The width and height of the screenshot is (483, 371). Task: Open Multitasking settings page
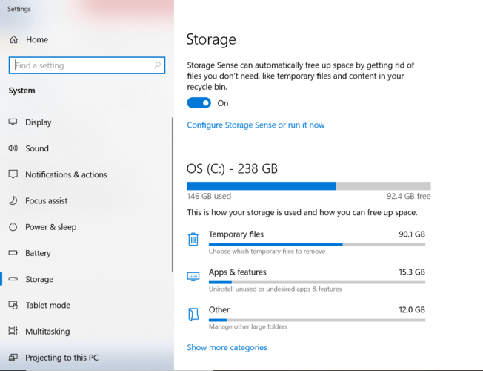click(47, 332)
